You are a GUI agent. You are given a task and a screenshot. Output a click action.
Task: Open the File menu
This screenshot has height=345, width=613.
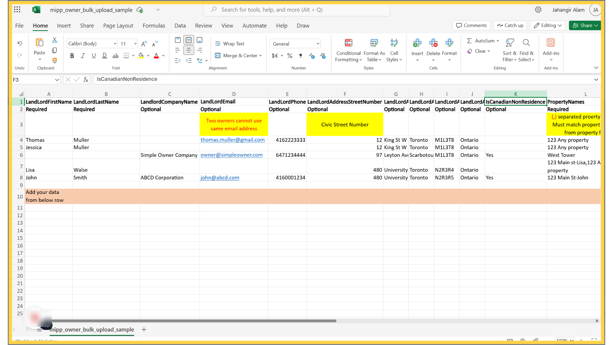pyautogui.click(x=19, y=26)
